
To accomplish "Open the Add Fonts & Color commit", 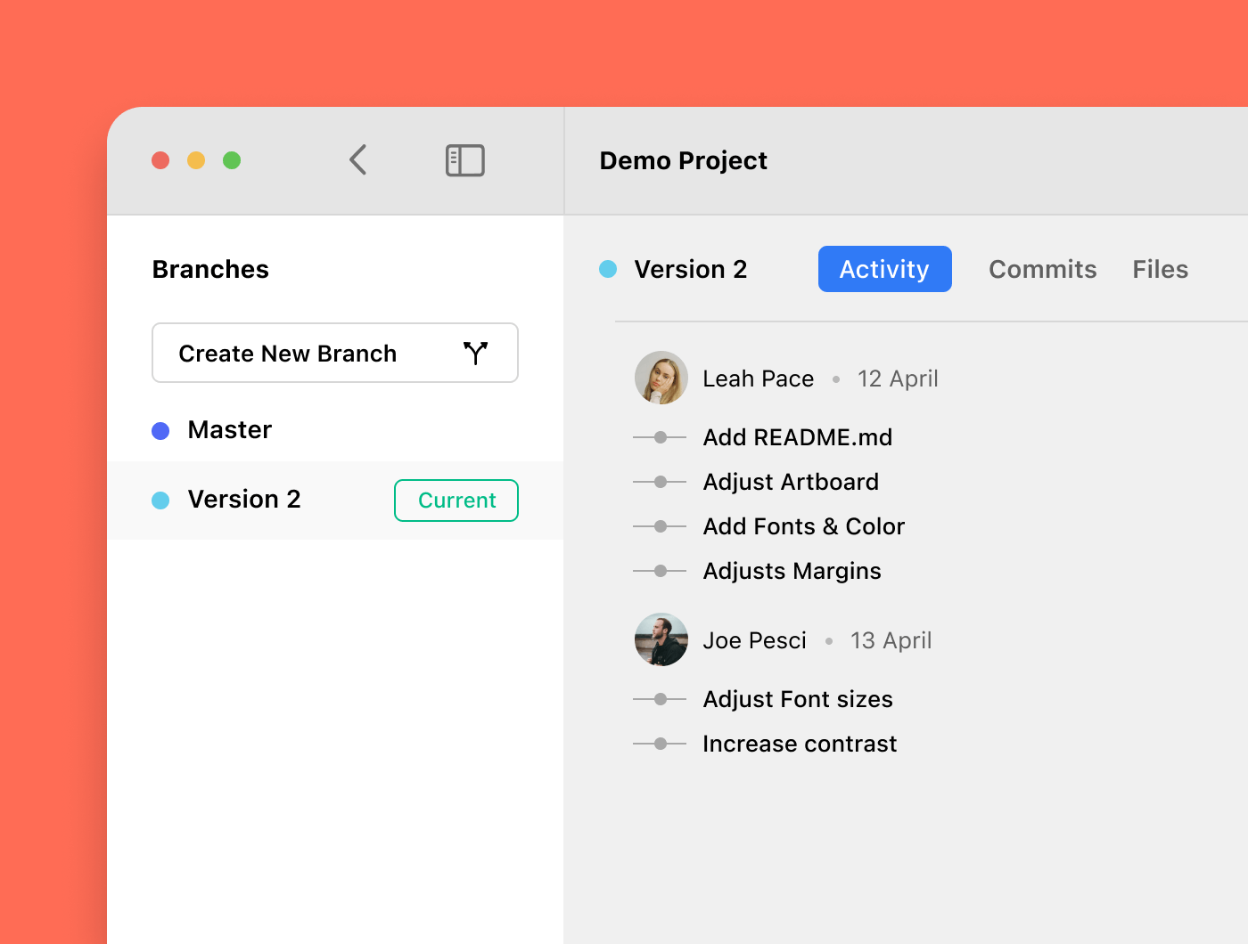I will (x=804, y=526).
